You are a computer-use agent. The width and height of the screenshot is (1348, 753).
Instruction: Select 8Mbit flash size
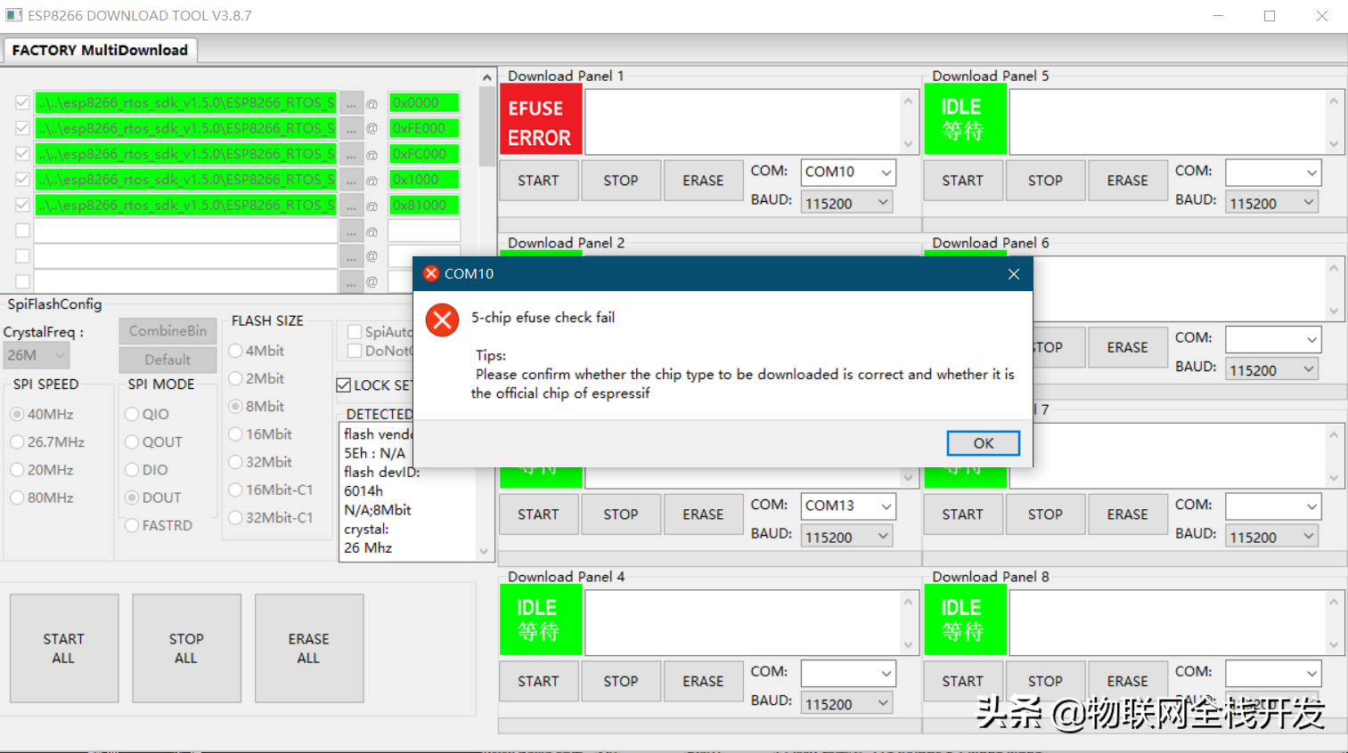click(x=257, y=406)
